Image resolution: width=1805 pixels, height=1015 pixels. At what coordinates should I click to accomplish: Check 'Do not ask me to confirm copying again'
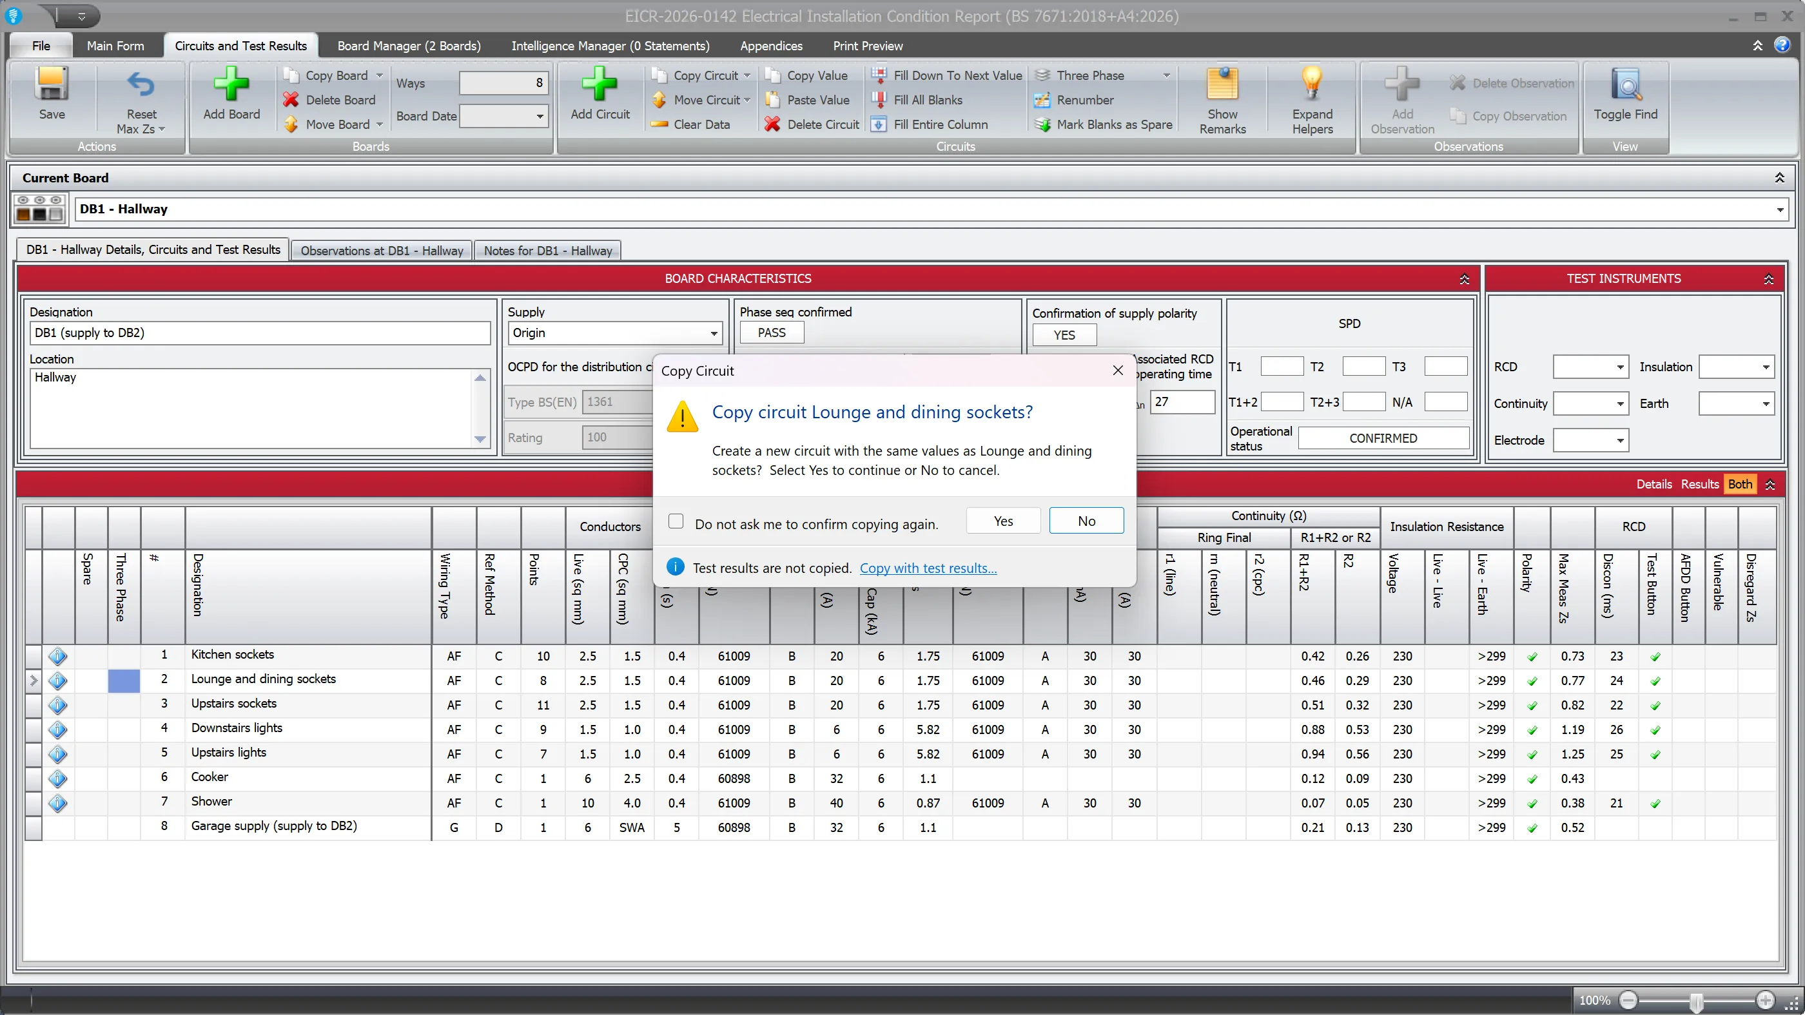coord(676,521)
